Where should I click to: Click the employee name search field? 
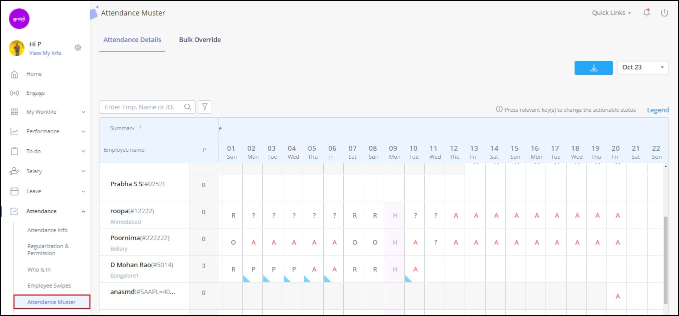[x=147, y=107]
